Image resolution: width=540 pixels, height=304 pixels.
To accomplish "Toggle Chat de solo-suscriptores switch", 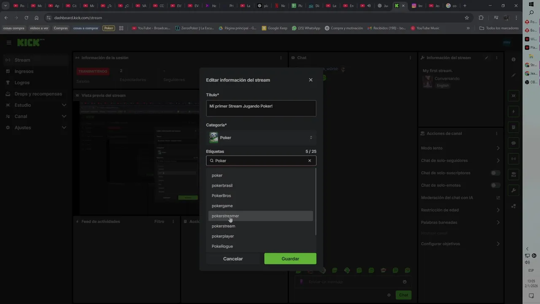I will [495, 173].
